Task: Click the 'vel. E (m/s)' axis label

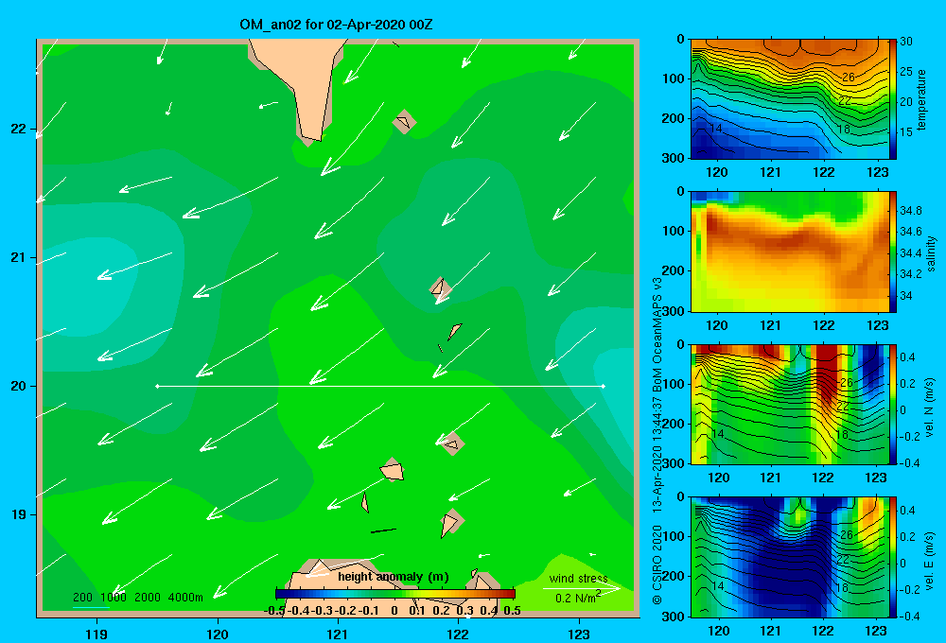Action: pyautogui.click(x=930, y=560)
